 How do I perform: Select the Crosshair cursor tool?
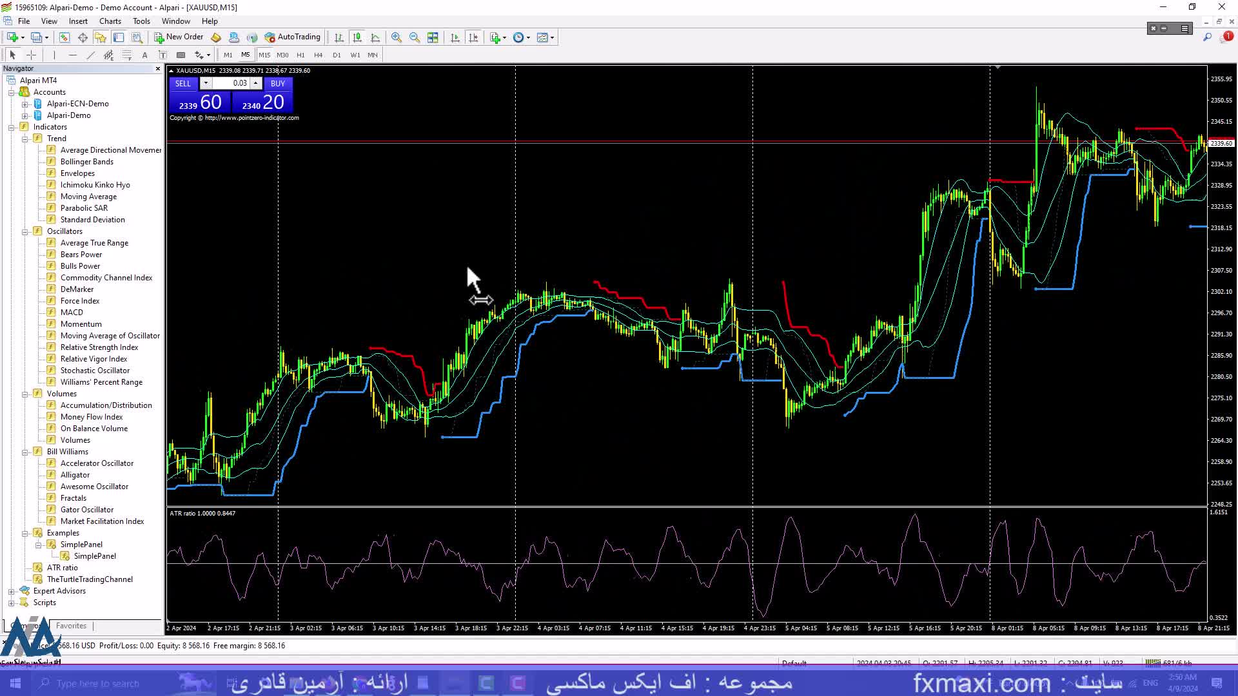click(x=31, y=55)
